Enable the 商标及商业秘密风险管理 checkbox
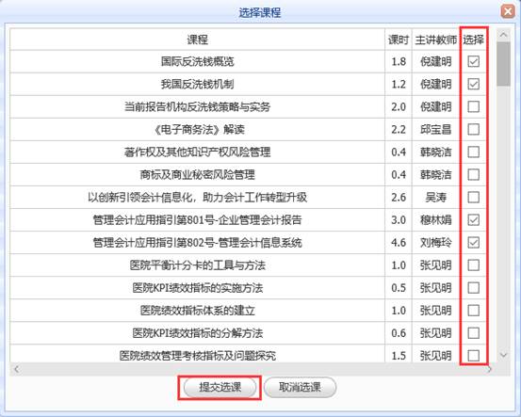The image size is (521, 417). 473,175
